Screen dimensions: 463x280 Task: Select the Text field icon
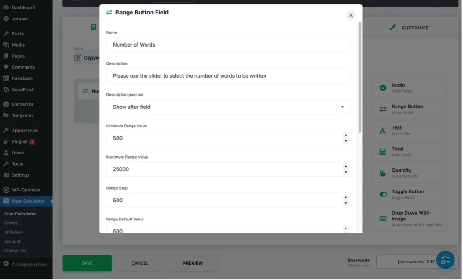click(x=383, y=131)
